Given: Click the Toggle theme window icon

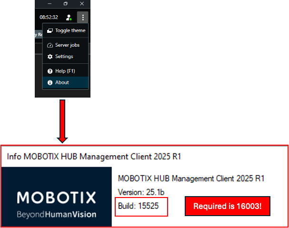Looking at the screenshot, I should pos(50,30).
